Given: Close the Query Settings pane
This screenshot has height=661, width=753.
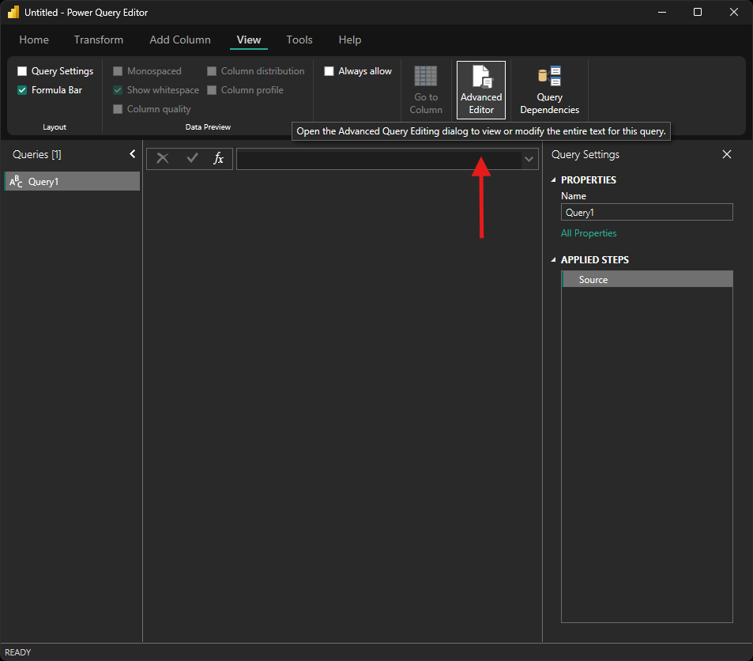Looking at the screenshot, I should 727,155.
